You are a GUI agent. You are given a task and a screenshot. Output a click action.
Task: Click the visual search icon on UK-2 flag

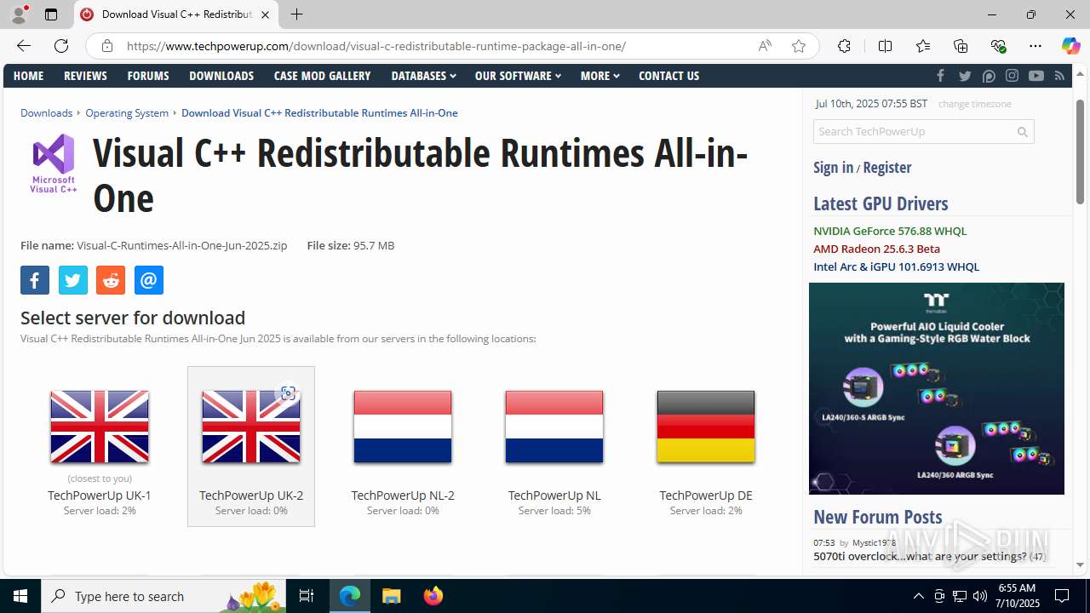tap(288, 393)
